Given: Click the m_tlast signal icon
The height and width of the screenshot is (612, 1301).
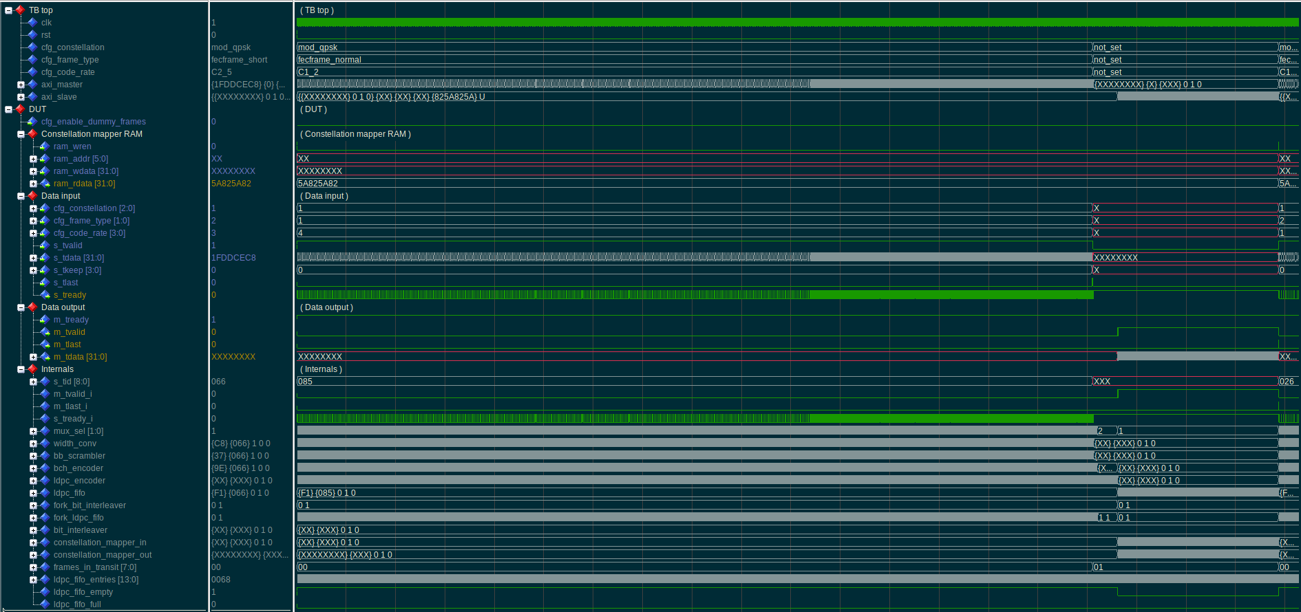Looking at the screenshot, I should [45, 345].
